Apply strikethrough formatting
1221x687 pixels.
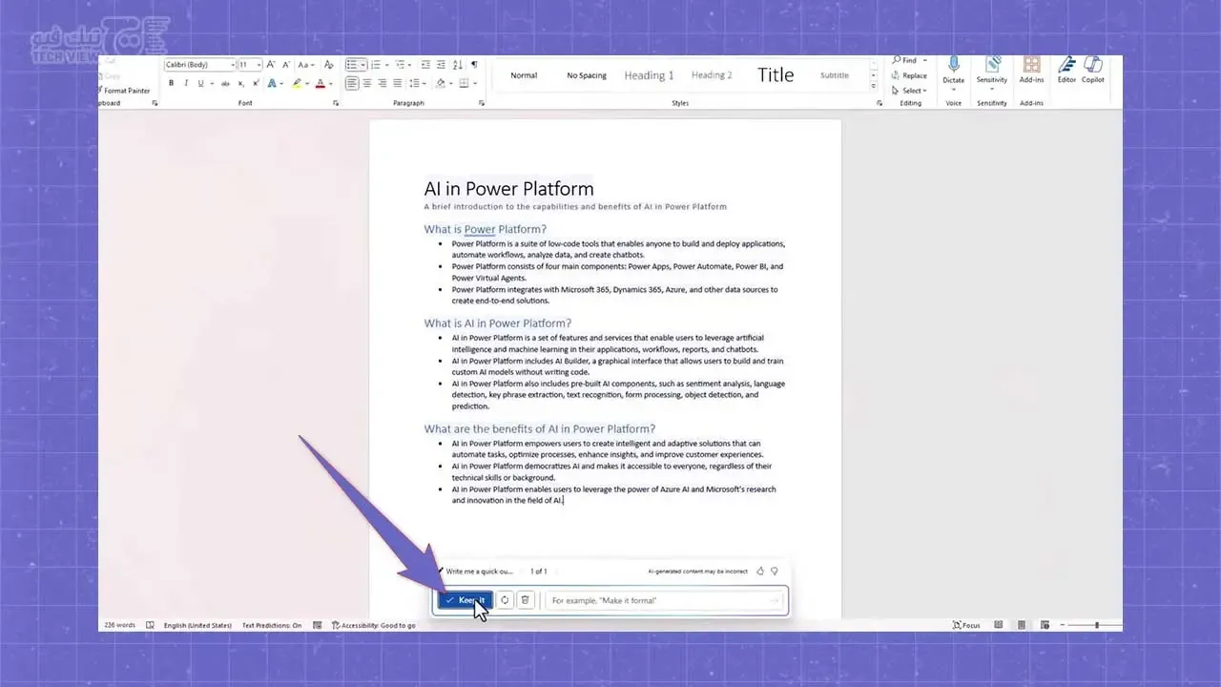point(225,83)
